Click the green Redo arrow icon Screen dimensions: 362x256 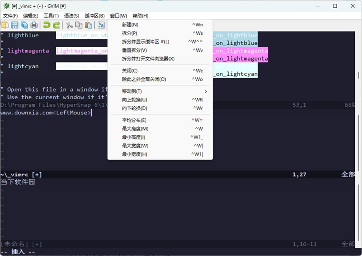(x=56, y=25)
